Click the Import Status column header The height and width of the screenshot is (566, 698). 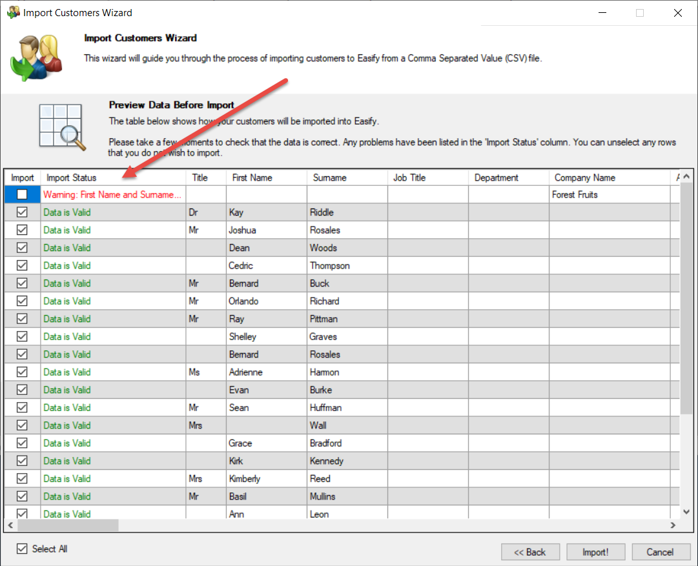71,177
